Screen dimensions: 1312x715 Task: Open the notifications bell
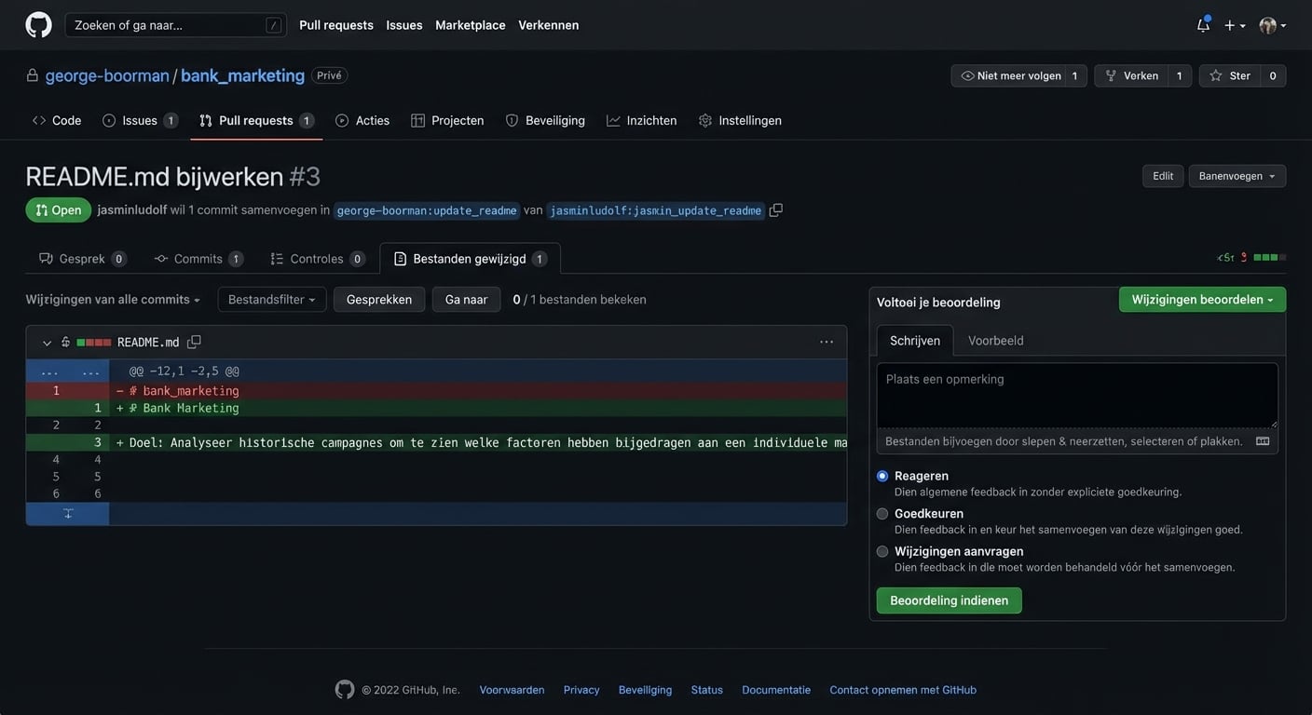point(1203,25)
